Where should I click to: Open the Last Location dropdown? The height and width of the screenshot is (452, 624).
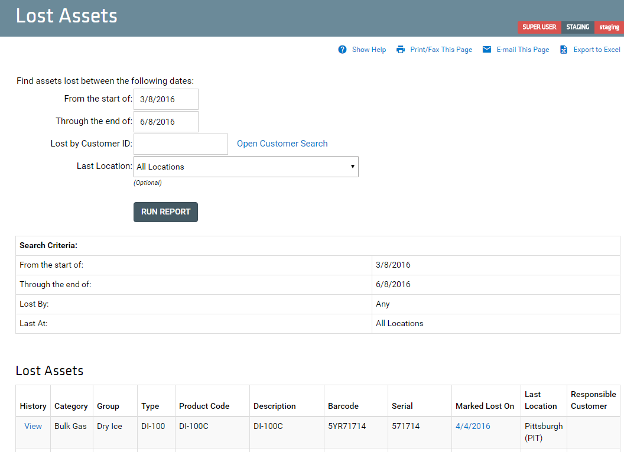point(246,167)
